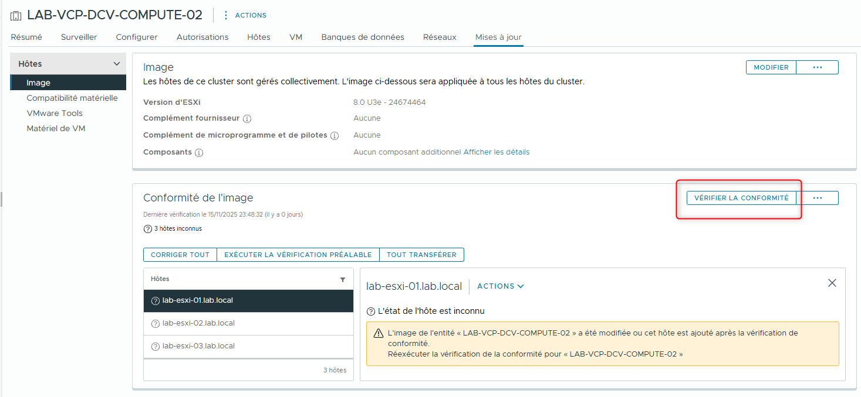Viewport: 861px width, 397px height.
Task: Click the info icon beside Composants
Action: coord(199,152)
